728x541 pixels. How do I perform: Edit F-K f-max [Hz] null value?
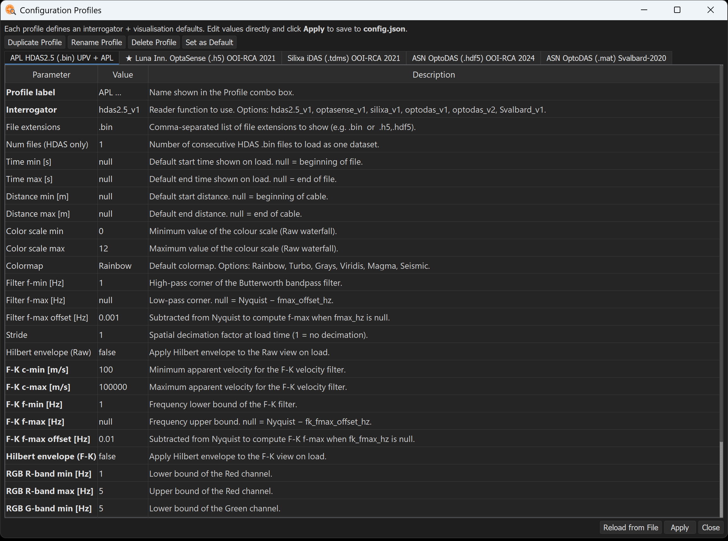[123, 422]
